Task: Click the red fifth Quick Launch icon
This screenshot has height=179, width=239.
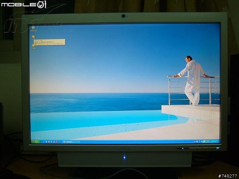Action: click(56, 142)
